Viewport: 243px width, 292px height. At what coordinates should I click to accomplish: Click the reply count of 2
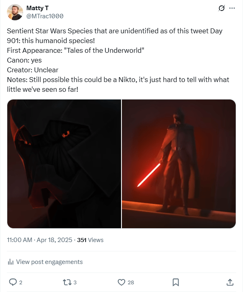point(21,282)
